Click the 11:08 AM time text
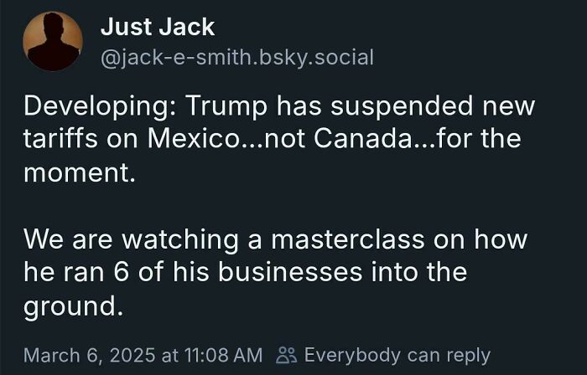Viewport: 587px width, 375px height. (224, 355)
